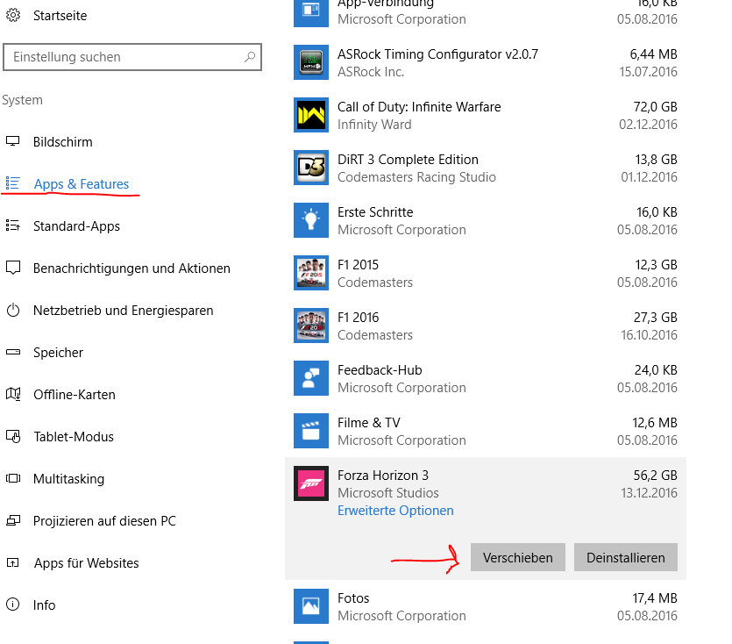This screenshot has width=732, height=644.
Task: Select the F1 2016 app name
Action: tap(358, 318)
